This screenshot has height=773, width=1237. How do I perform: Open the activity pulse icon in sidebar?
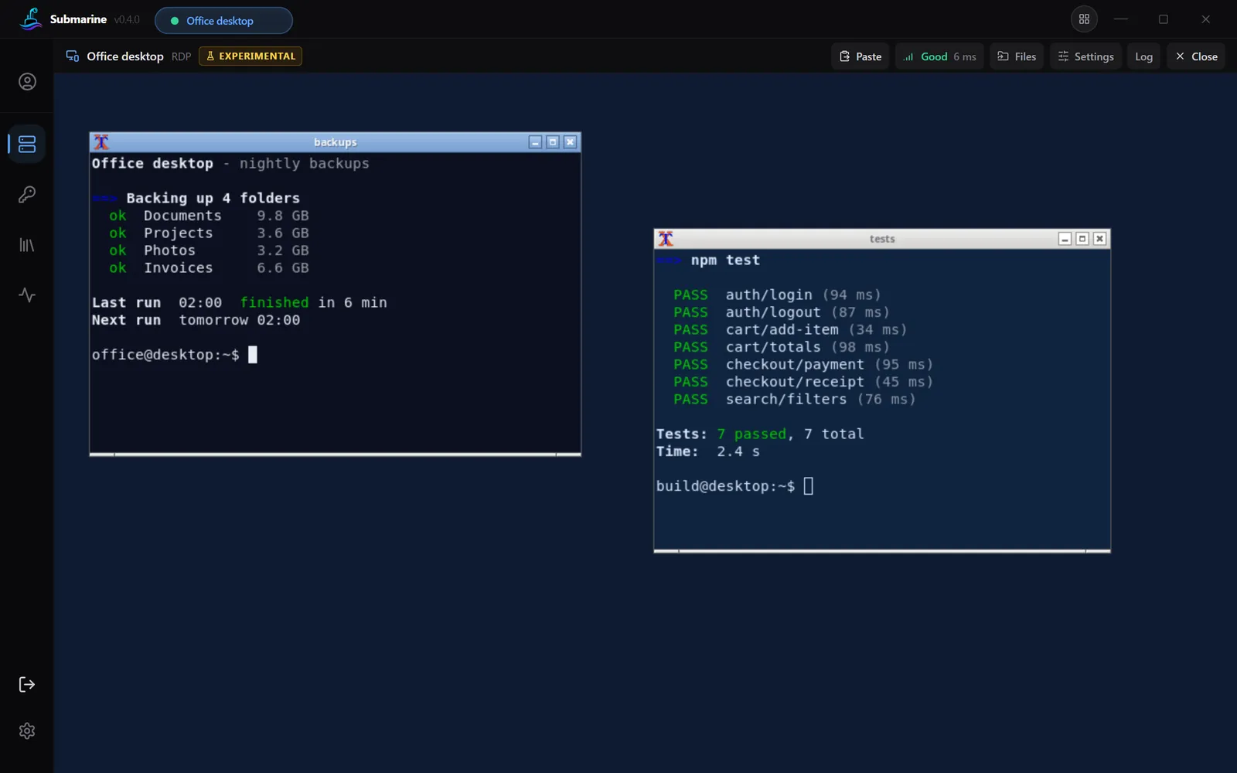tap(27, 295)
